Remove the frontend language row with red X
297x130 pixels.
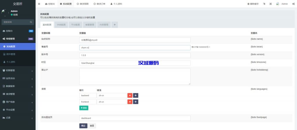point(130,102)
